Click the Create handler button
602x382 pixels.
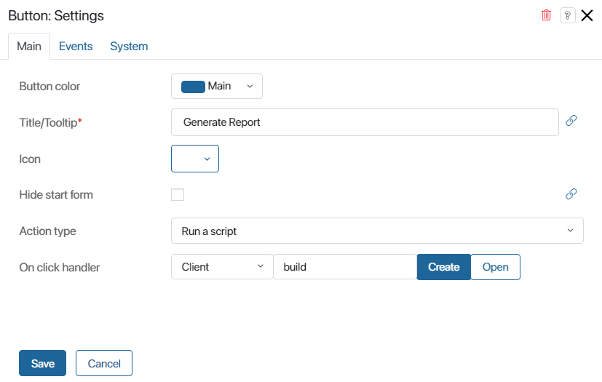pyautogui.click(x=444, y=267)
